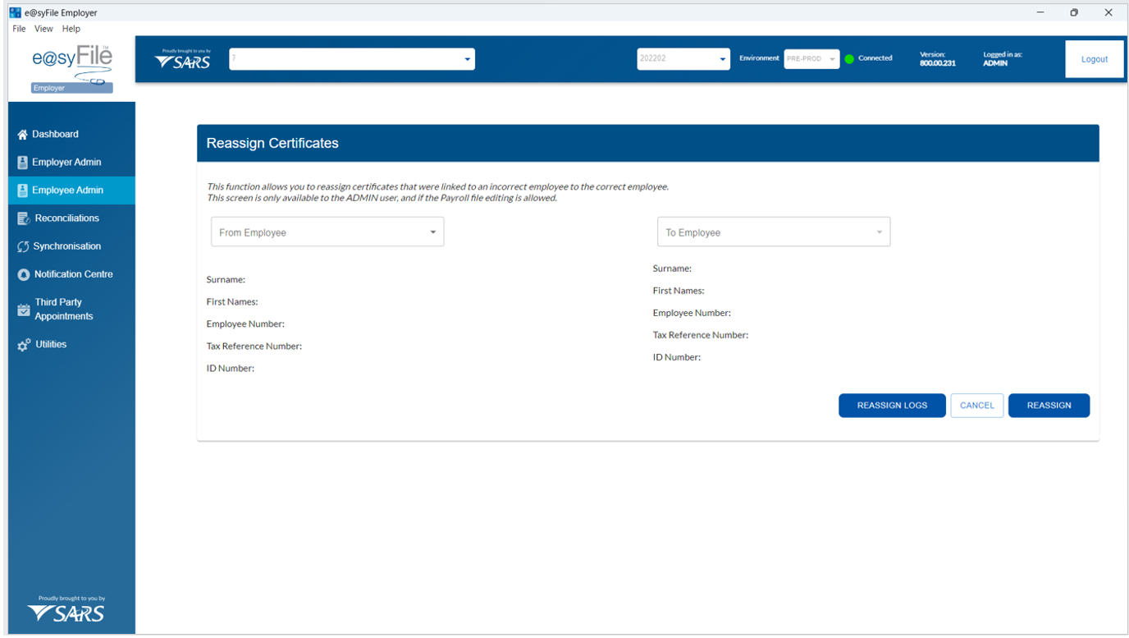Click the Employer Admin sidebar icon
Image resolution: width=1129 pixels, height=638 pixels.
(23, 163)
